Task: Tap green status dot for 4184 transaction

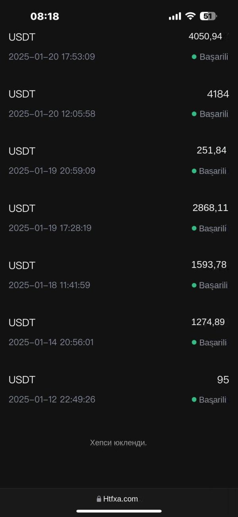Action: (x=194, y=114)
